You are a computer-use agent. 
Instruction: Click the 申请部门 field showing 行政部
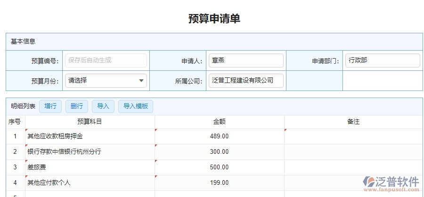point(382,61)
